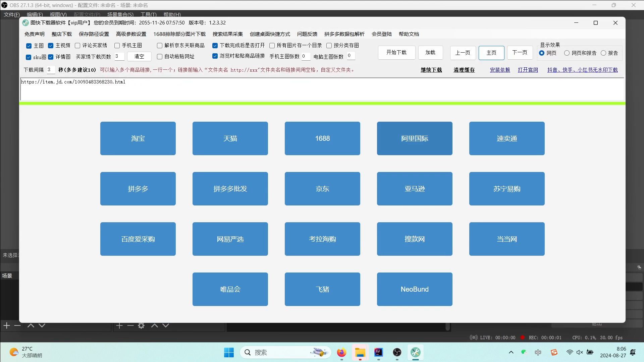Toggle 下载完成后是否打开 checkbox
644x362 pixels.
[x=215, y=46]
